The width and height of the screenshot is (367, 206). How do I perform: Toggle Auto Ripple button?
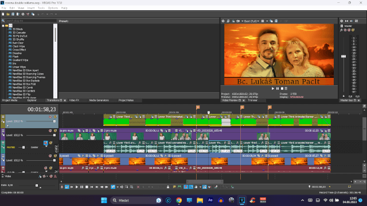tap(196, 187)
